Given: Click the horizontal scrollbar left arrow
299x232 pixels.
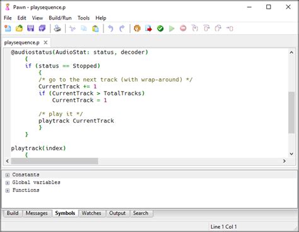Looking at the screenshot, I should point(8,161).
